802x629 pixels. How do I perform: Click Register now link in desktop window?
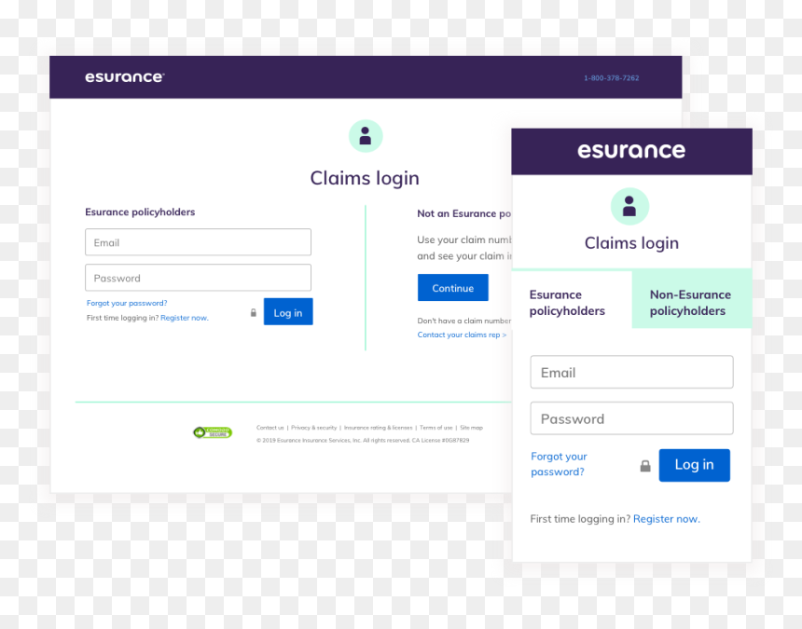coord(185,318)
